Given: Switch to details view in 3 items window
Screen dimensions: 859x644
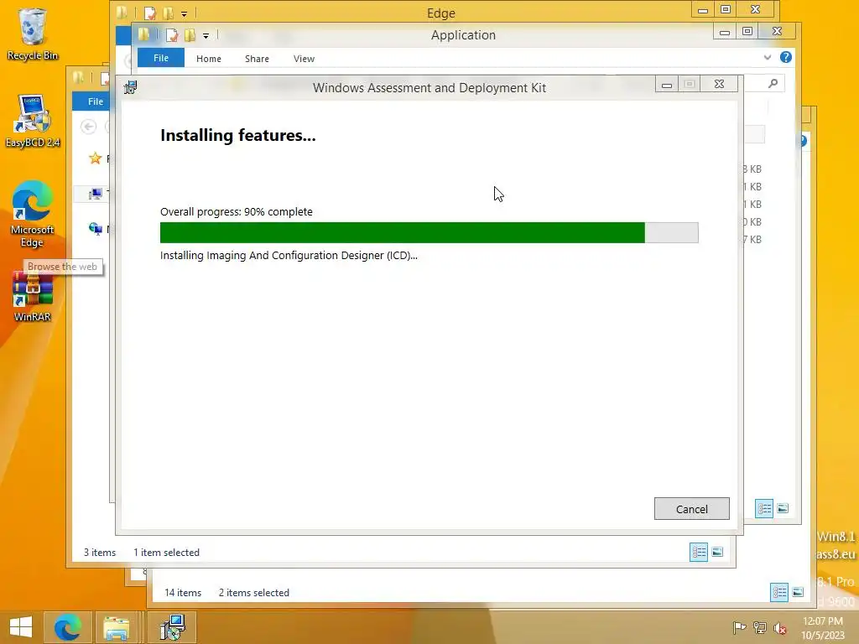Looking at the screenshot, I should [699, 552].
